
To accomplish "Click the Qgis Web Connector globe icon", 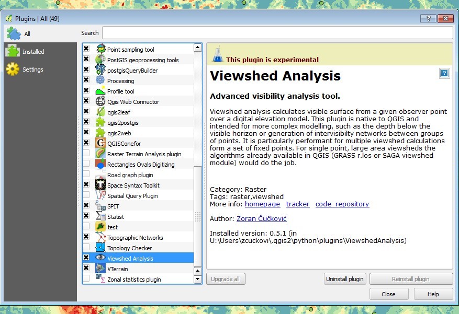I will click(100, 101).
